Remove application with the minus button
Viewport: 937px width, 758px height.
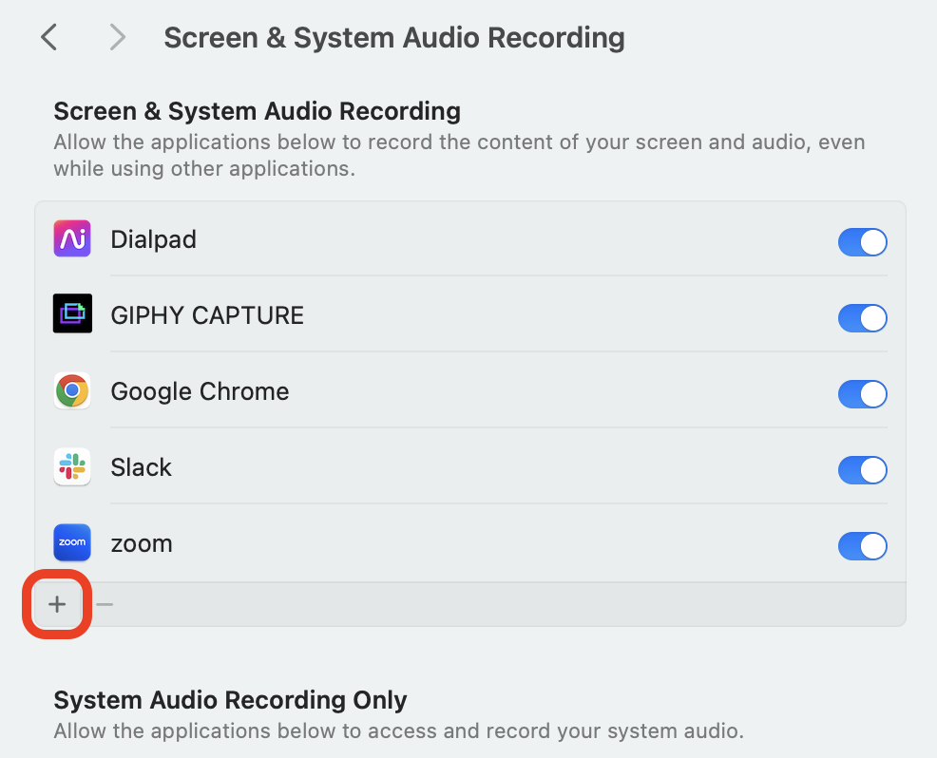pyautogui.click(x=105, y=604)
